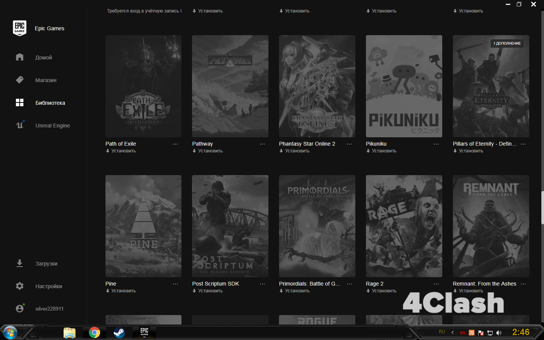The image size is (544, 340).
Task: Open the Настройки gear icon
Action: tap(20, 286)
